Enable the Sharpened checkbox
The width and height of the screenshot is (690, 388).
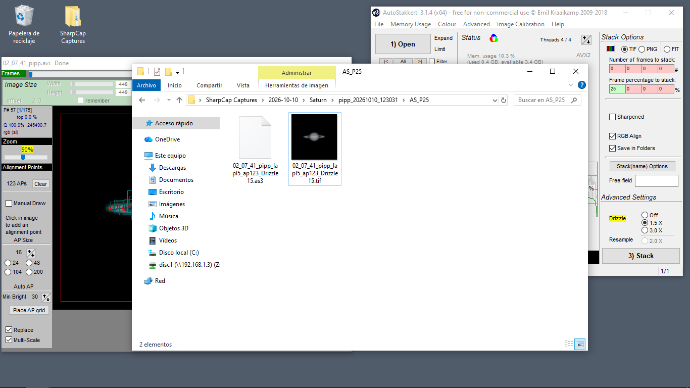coord(613,117)
